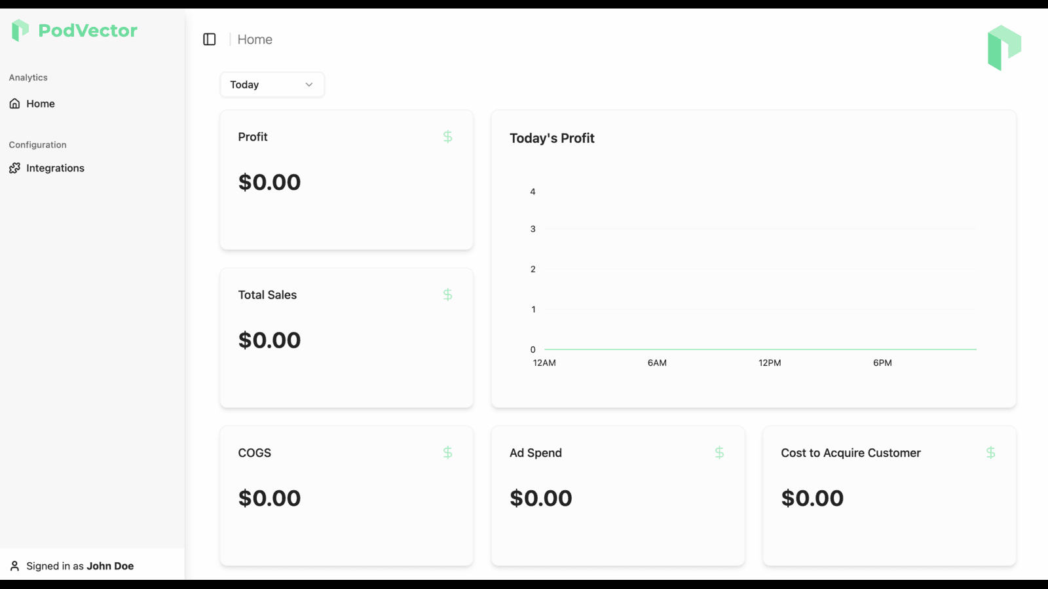
Task: Click the dollar icon on Ad Spend card
Action: coord(719,452)
